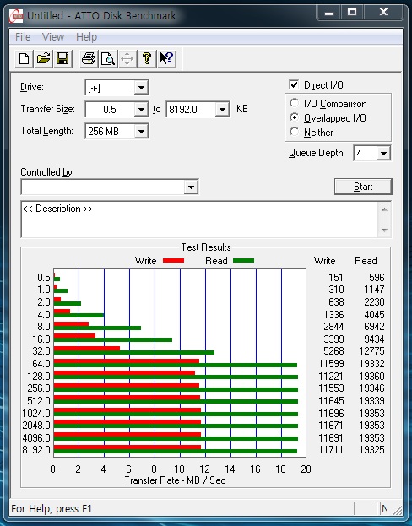412x526 pixels.
Task: Click the write value 2844
Action: [x=333, y=327]
